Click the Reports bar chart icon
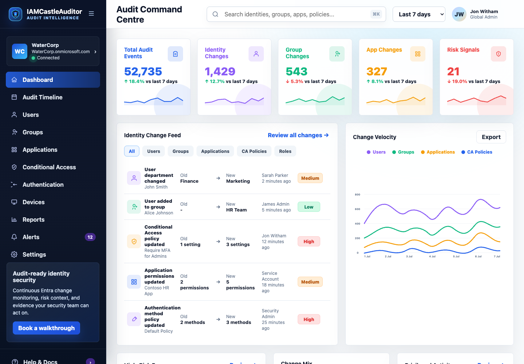The height and width of the screenshot is (364, 524). click(x=14, y=219)
